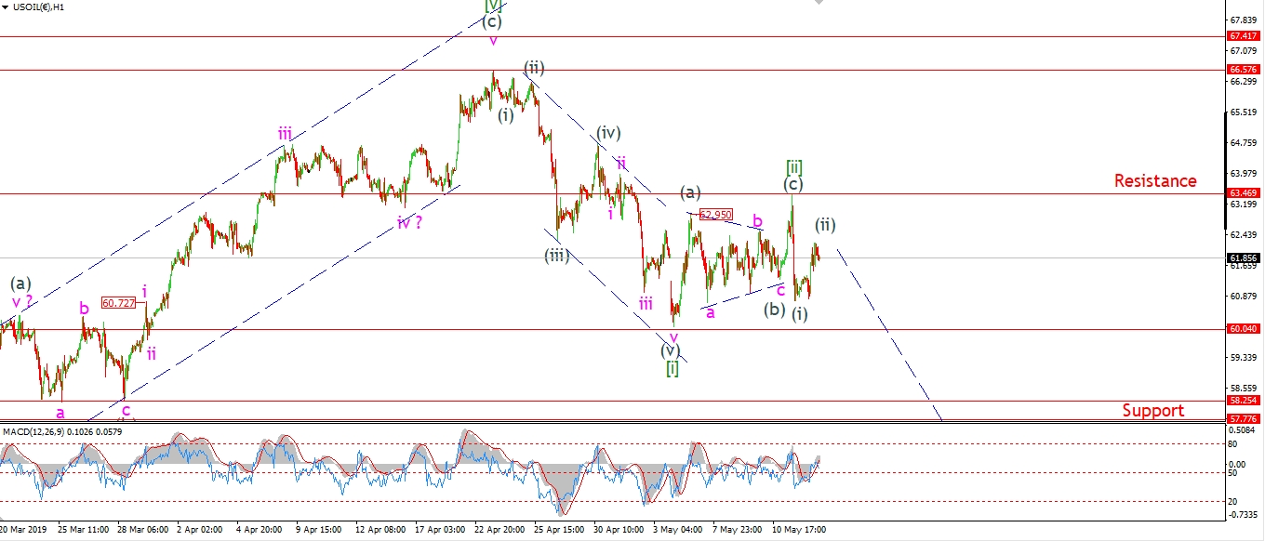Click the 22 Apr 20:00 date label

click(500, 530)
